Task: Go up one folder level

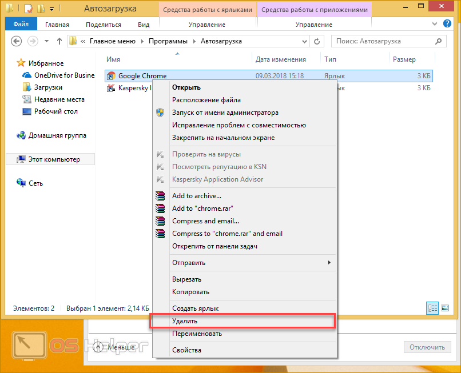Action: click(59, 41)
